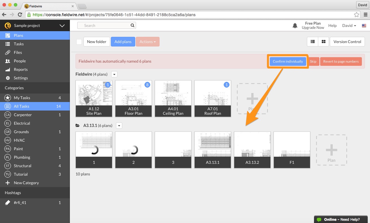Open Files in the sidebar
Screen dimensions: 370x223
(x=35, y=52)
